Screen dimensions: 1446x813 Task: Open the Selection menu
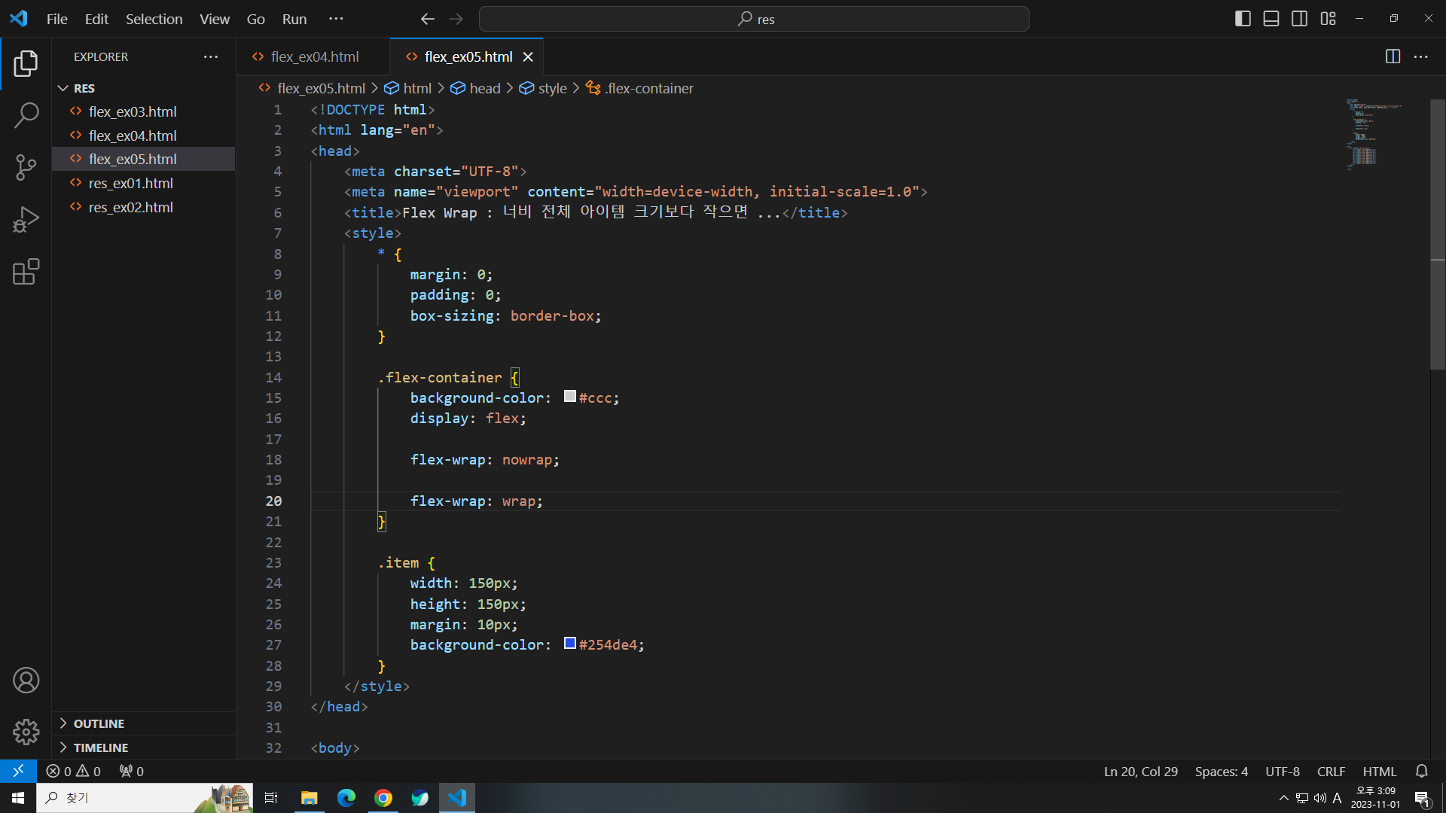point(154,19)
